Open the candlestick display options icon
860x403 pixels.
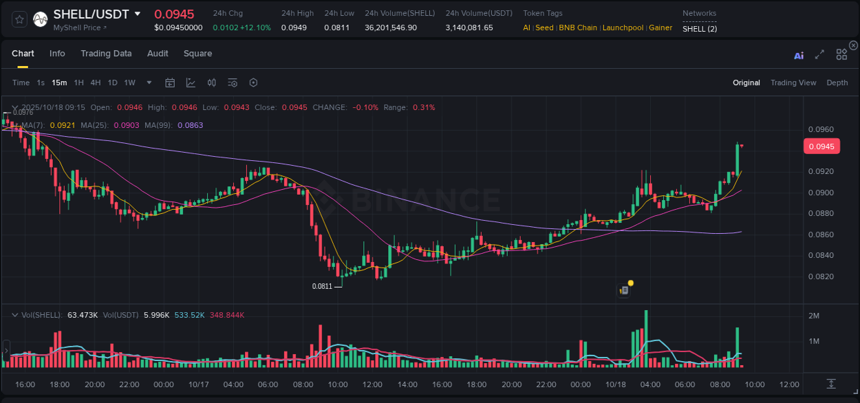click(x=211, y=82)
